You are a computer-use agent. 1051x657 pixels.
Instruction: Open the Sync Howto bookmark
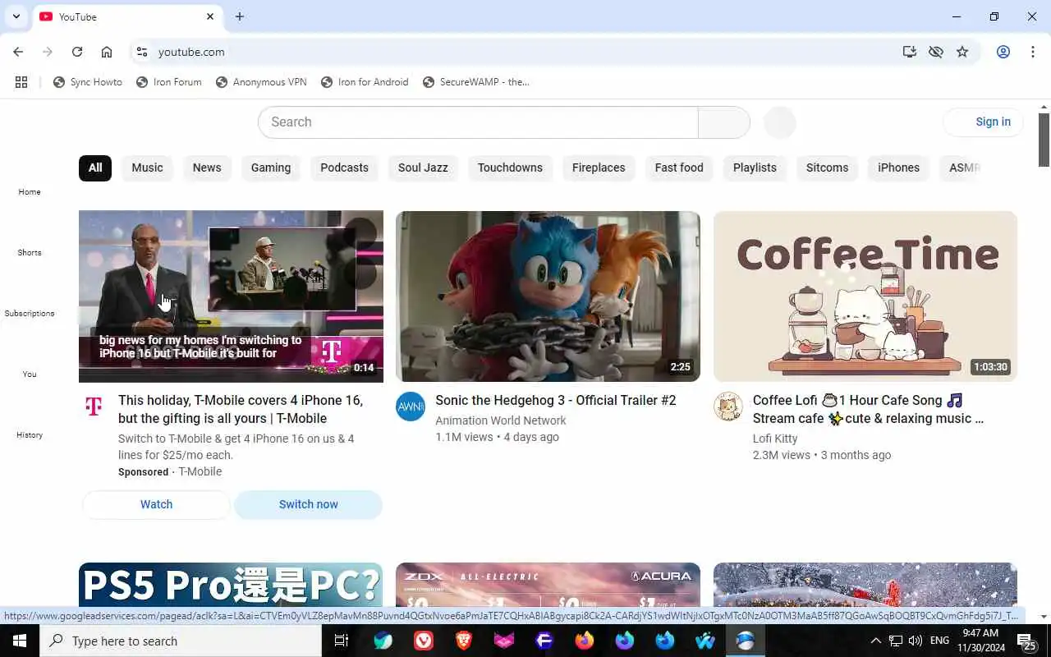coord(88,82)
